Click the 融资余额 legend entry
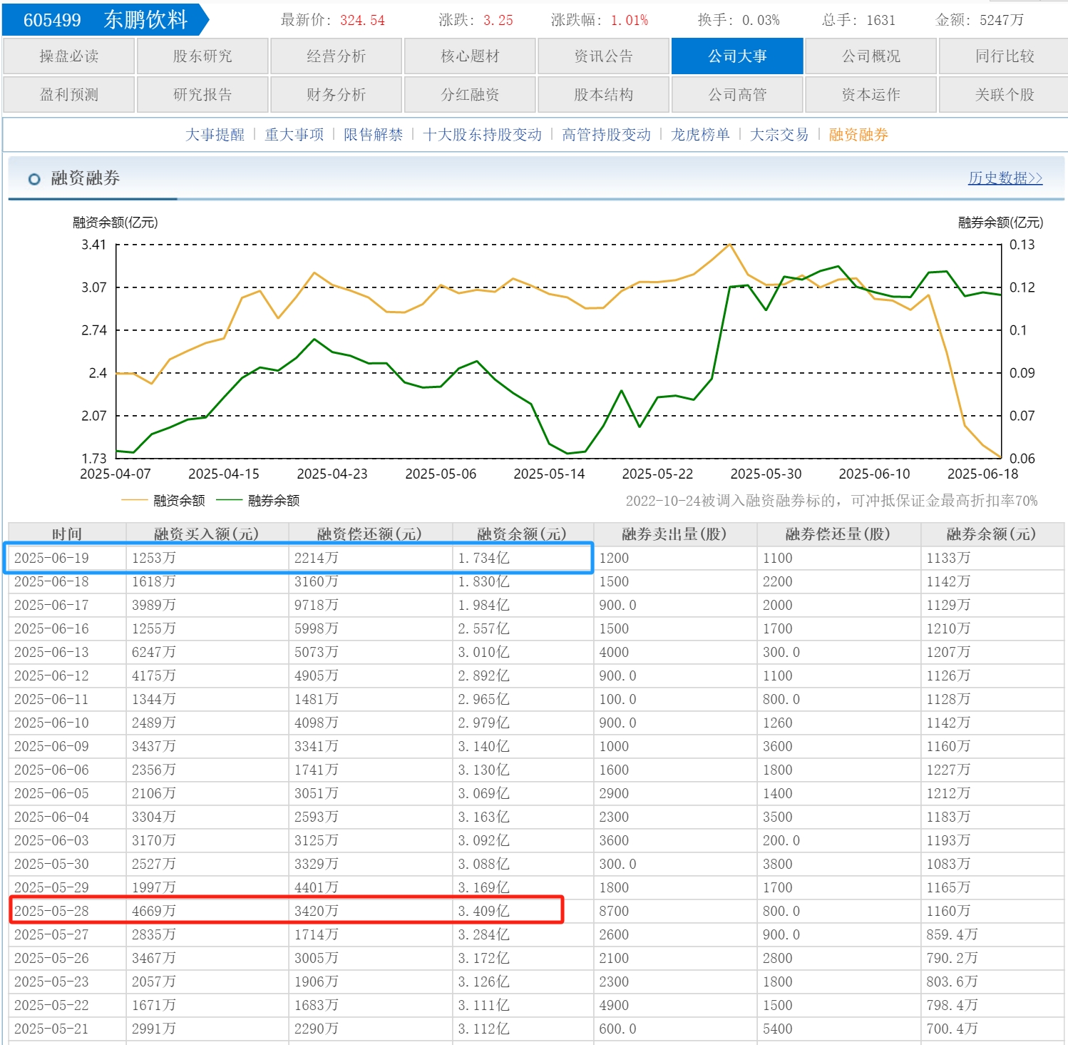 [x=163, y=501]
